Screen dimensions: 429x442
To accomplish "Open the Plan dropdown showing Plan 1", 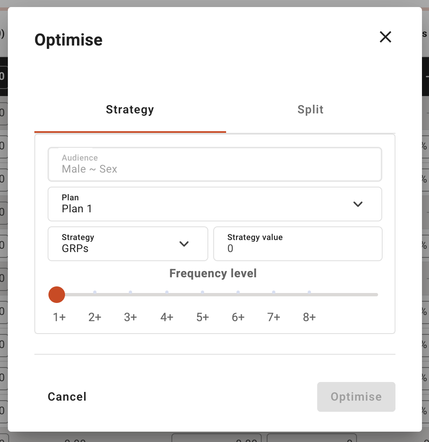I will (x=215, y=204).
